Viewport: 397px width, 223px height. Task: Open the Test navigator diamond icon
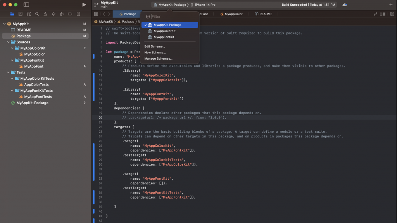coord(54,14)
